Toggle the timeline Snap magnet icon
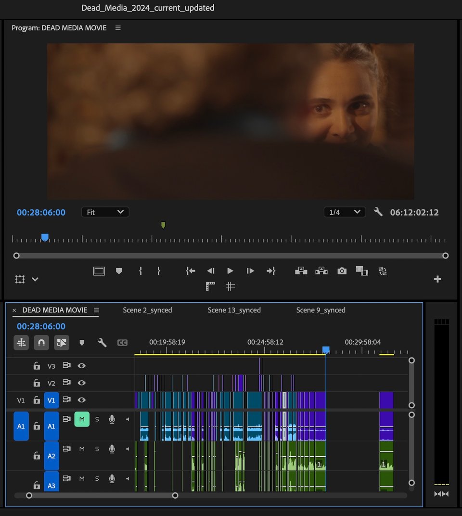The width and height of the screenshot is (462, 516). pos(41,343)
